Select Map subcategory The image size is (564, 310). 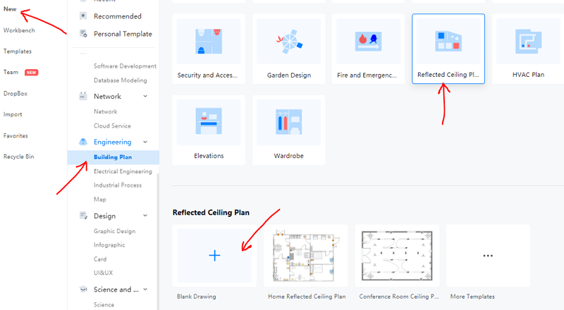pyautogui.click(x=99, y=199)
